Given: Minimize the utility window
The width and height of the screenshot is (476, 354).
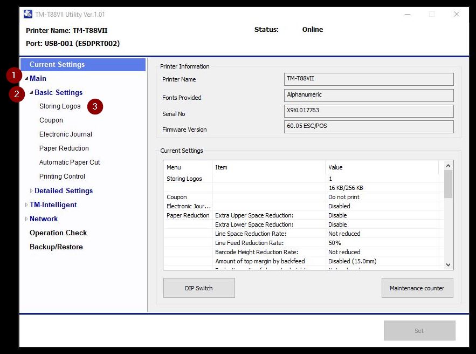Looking at the screenshot, I should [x=408, y=14].
